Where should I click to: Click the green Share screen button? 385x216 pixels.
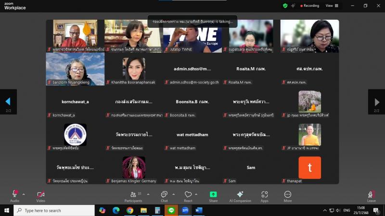point(213,196)
